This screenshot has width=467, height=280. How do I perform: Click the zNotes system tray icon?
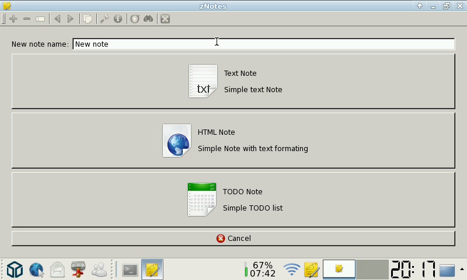312,270
